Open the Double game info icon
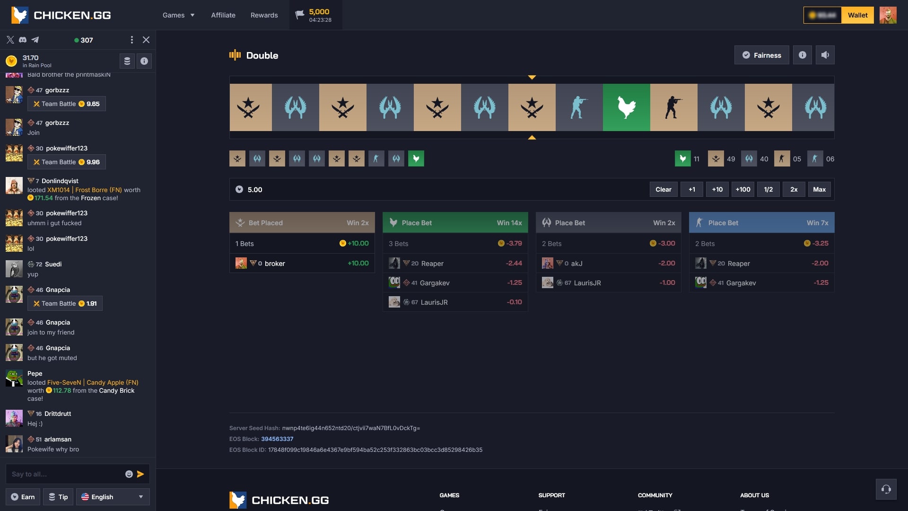 802,55
